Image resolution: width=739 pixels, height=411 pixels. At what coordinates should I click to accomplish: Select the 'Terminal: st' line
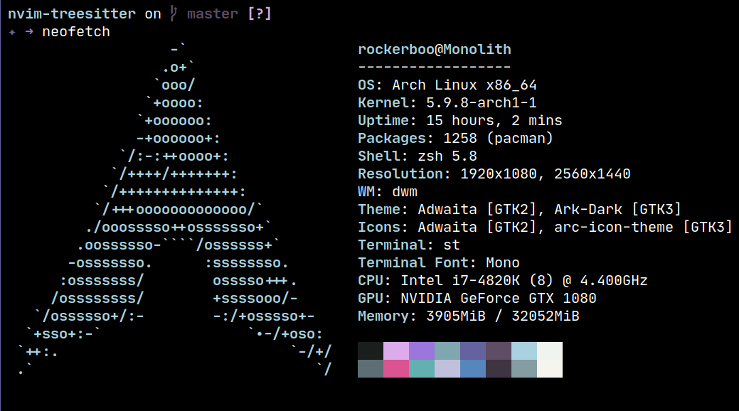408,245
